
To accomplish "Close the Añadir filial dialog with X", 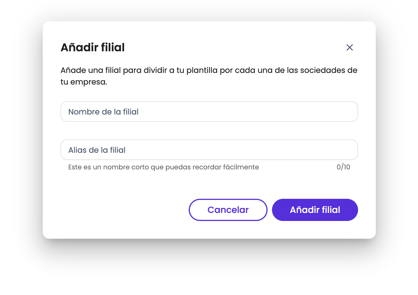I will [x=349, y=47].
